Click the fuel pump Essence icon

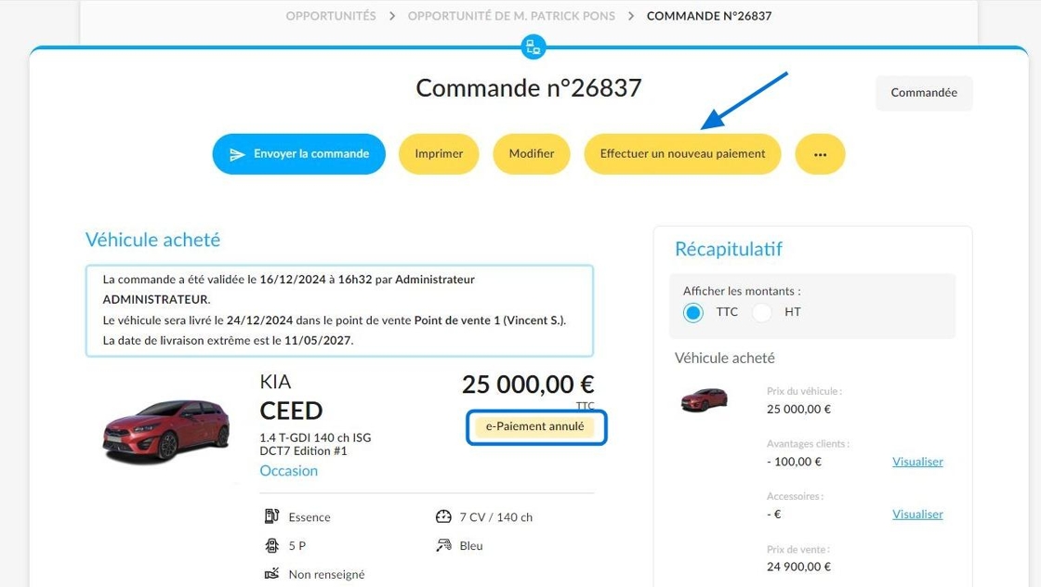click(x=271, y=516)
